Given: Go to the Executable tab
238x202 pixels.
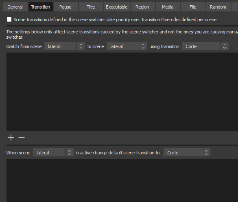Looking at the screenshot, I should (x=117, y=7).
